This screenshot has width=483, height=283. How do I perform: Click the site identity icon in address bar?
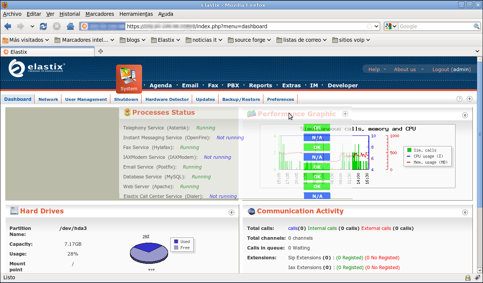[x=84, y=26]
